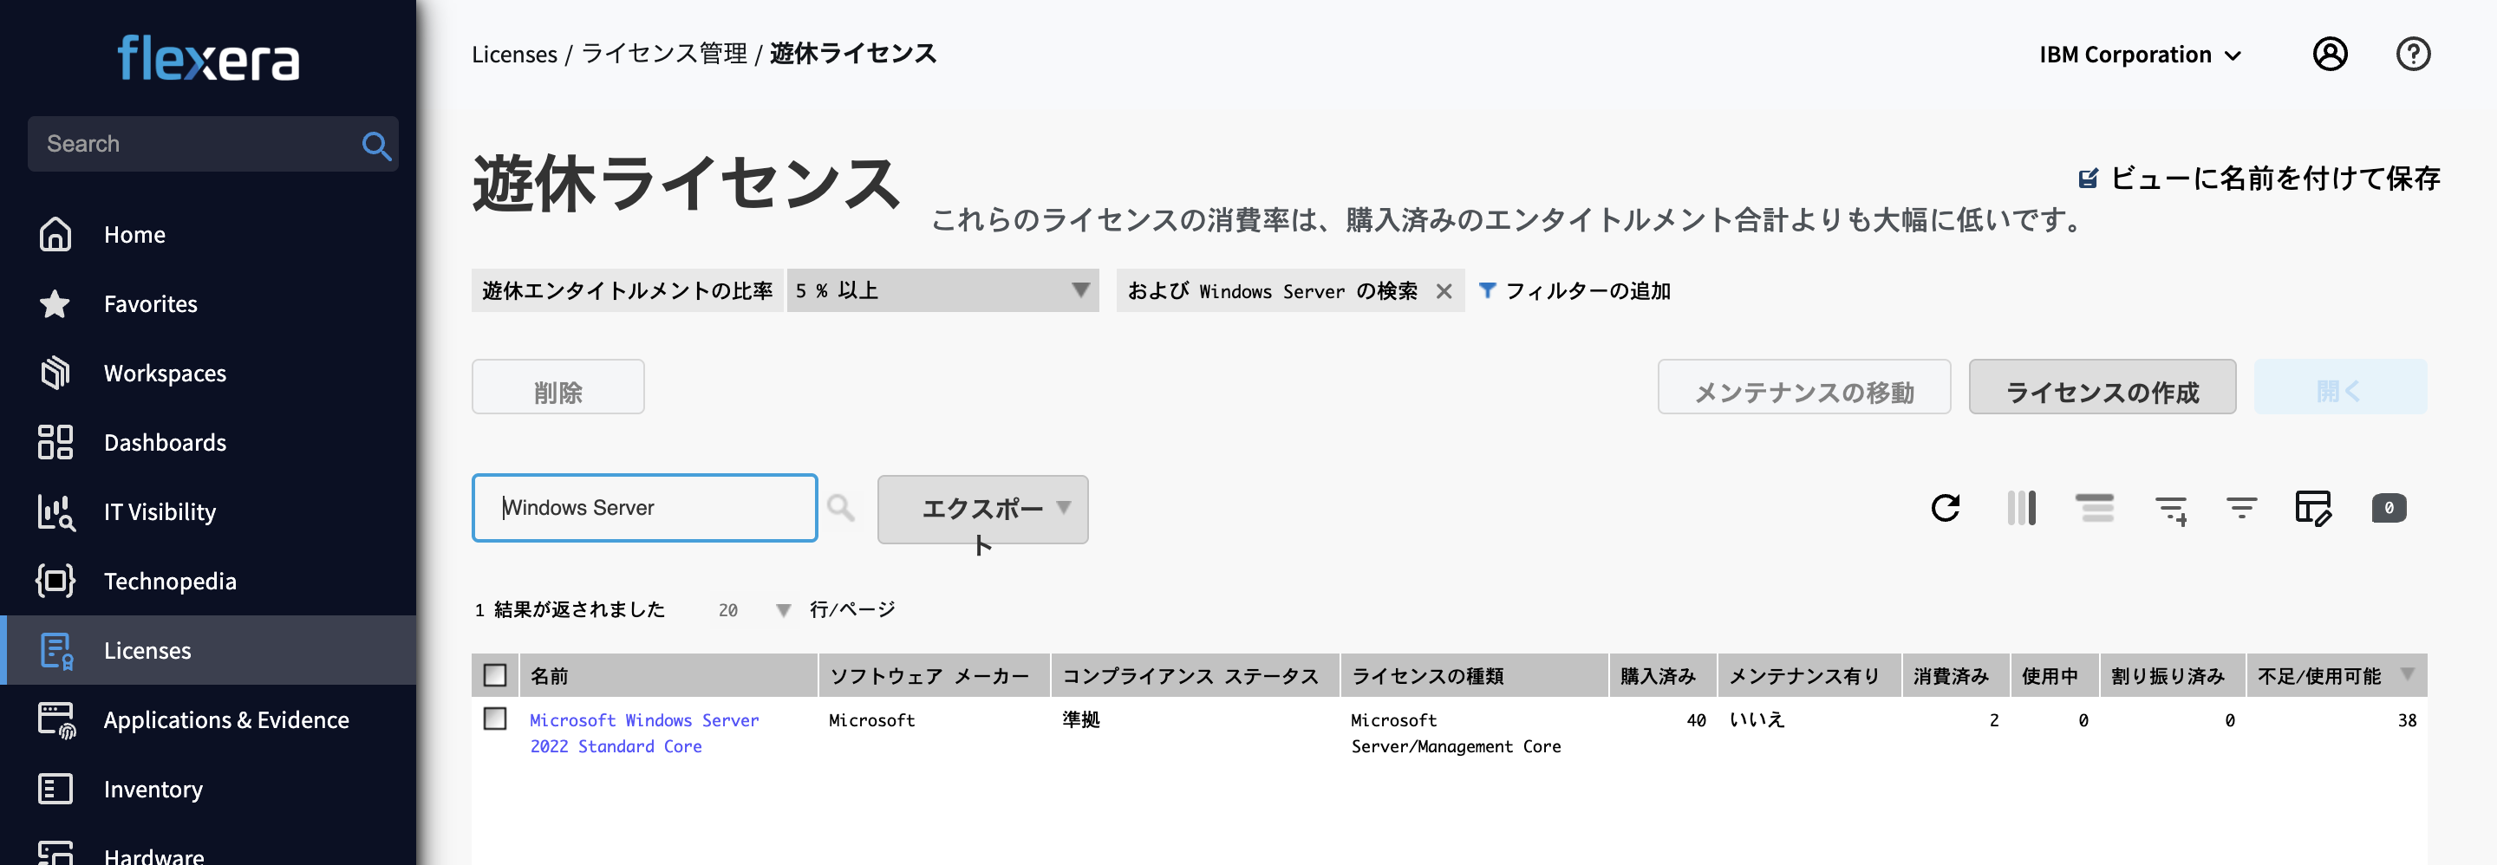The width and height of the screenshot is (2497, 865).
Task: Change row density view
Action: [2096, 508]
